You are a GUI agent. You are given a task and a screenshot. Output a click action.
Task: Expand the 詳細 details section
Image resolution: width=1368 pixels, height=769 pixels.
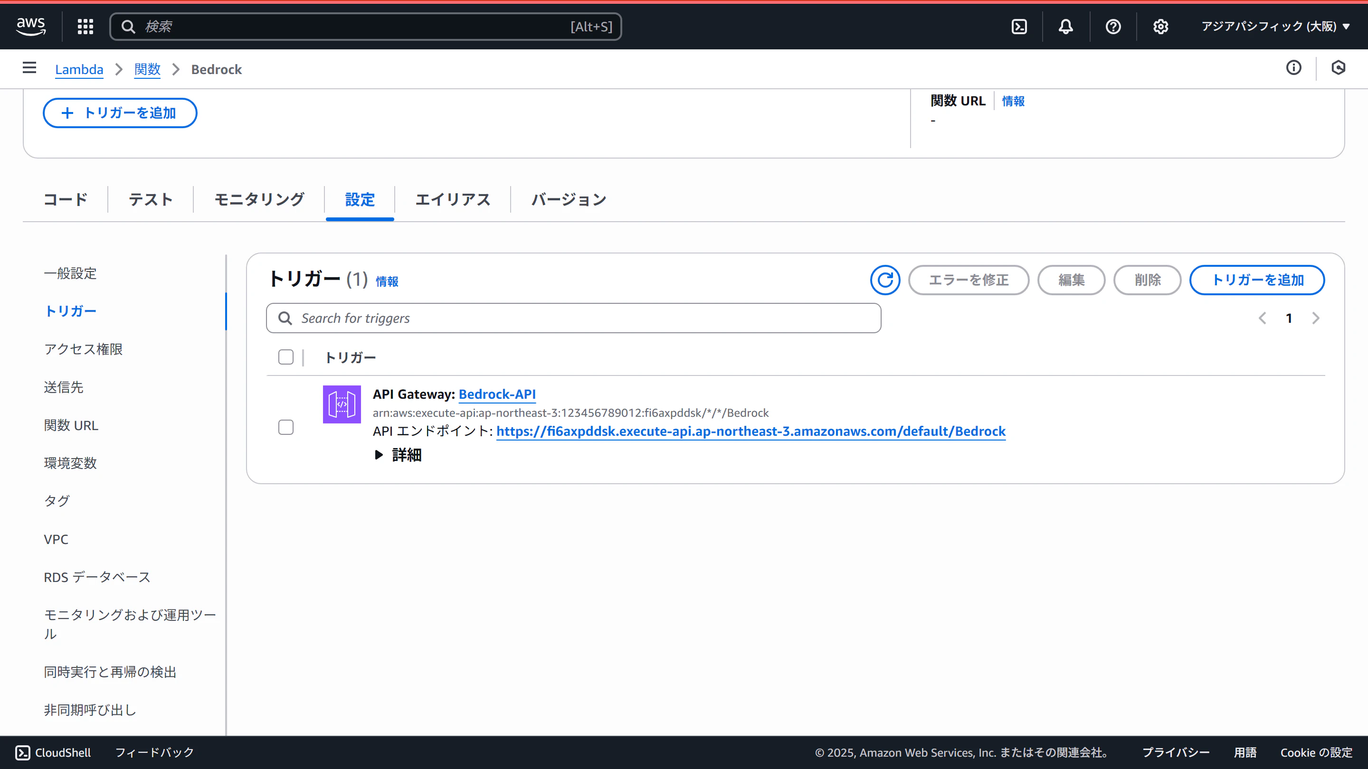tap(399, 455)
